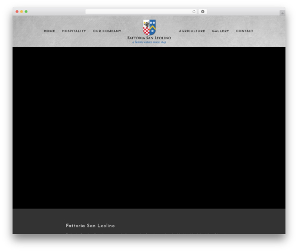The height and width of the screenshot is (252, 298).
Task: Open the Contact menu item
Action: click(244, 31)
